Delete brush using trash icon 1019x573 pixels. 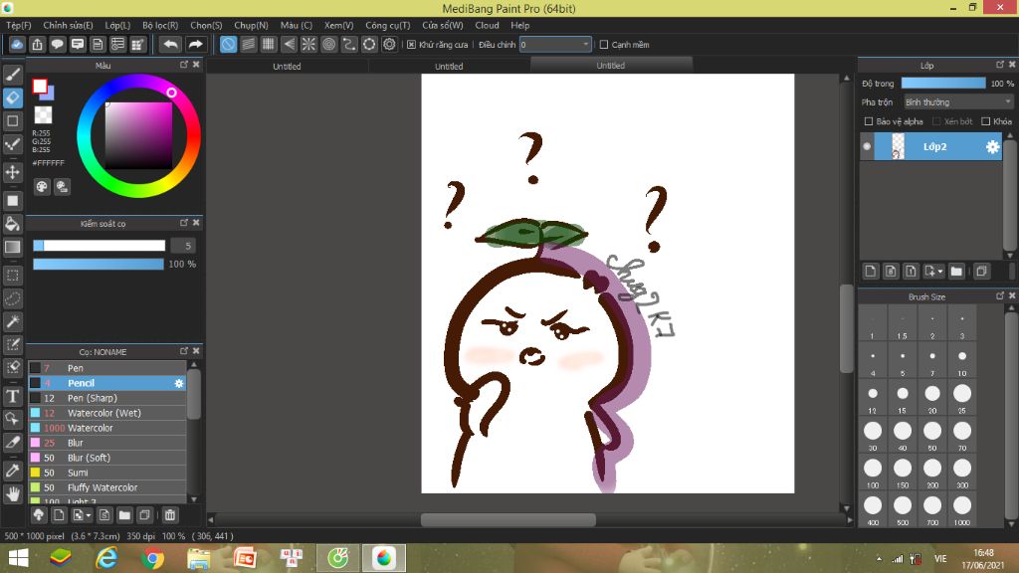coord(170,515)
